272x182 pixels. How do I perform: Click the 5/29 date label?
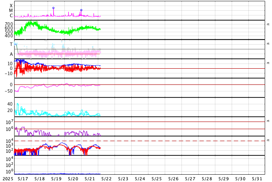(x=224, y=179)
